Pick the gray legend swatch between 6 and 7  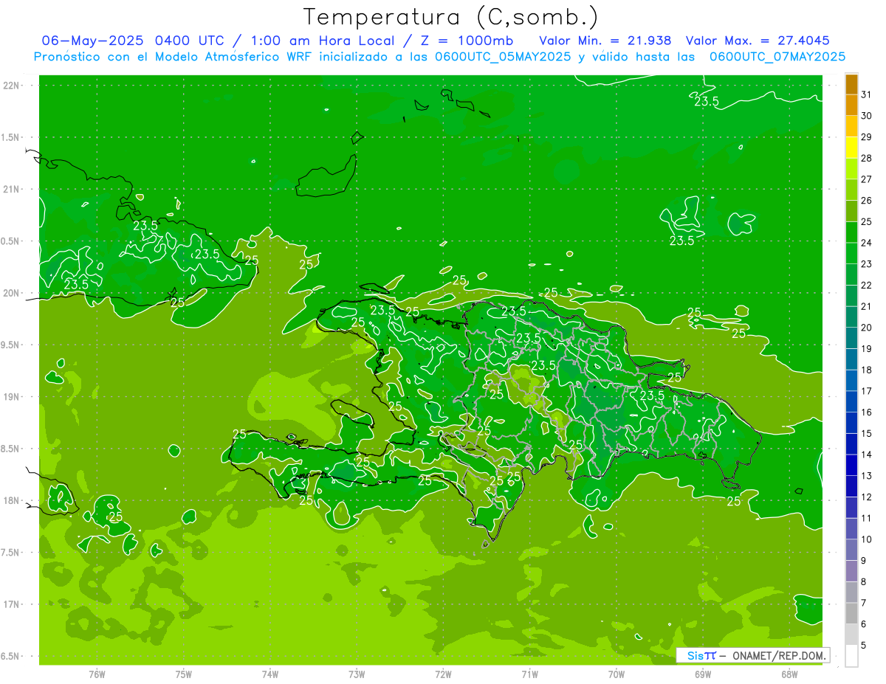point(851,613)
